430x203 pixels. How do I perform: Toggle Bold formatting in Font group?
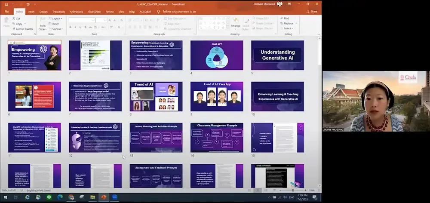(70, 27)
